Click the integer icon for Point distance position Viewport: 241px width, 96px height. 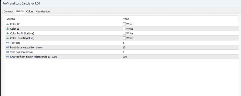pos(8,47)
